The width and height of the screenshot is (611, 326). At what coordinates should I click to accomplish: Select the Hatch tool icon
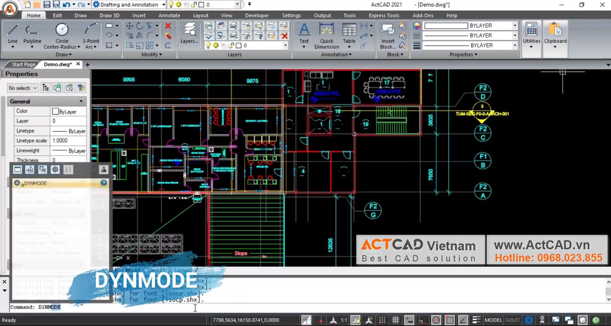[x=109, y=45]
